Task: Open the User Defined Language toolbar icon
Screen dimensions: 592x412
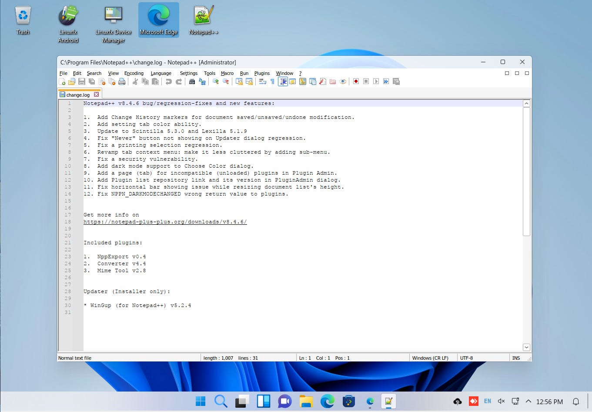Action: [293, 81]
